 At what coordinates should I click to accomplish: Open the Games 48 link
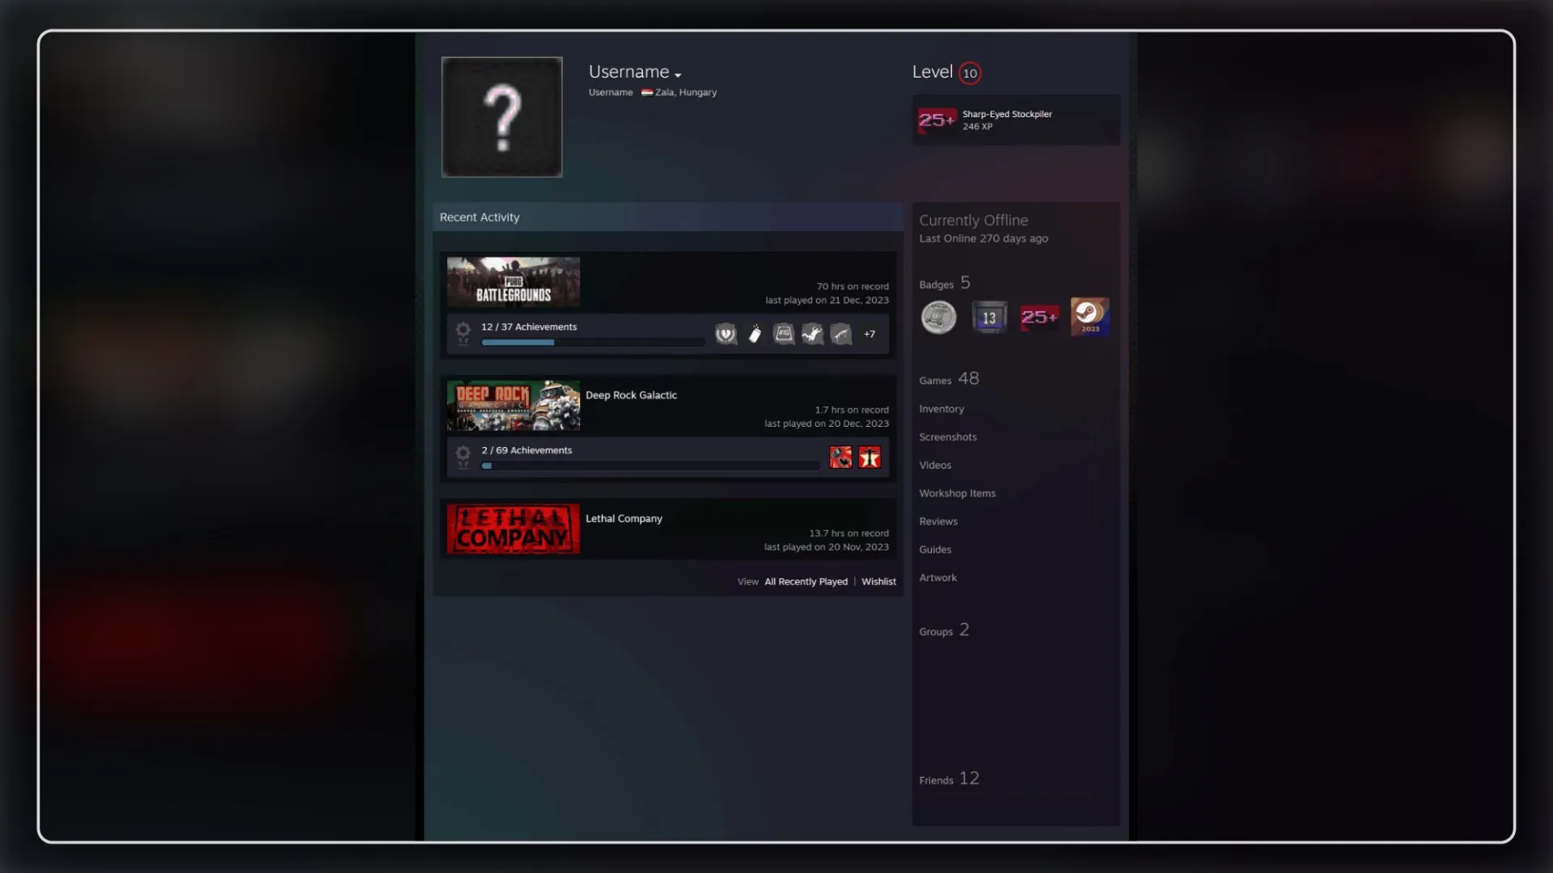[x=949, y=379]
